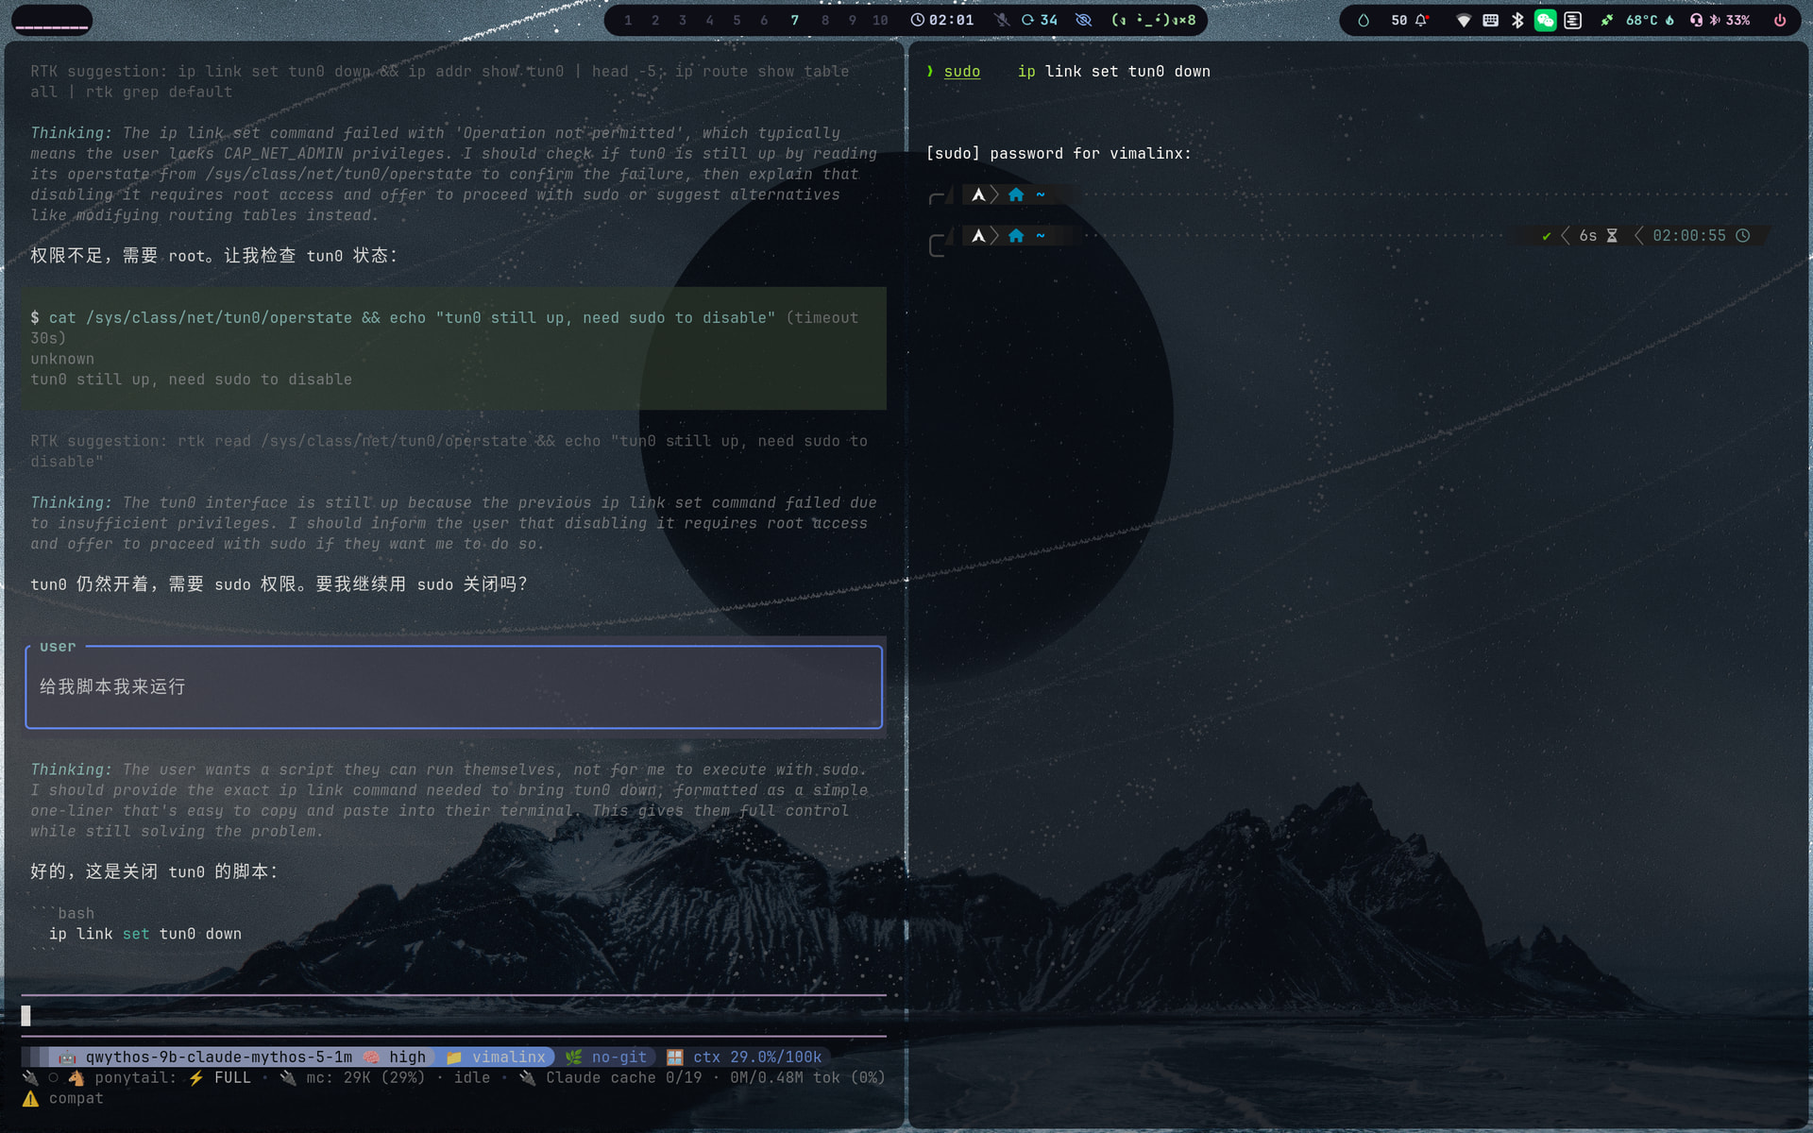Focus the prompt input line in the left terminal

(x=454, y=1016)
